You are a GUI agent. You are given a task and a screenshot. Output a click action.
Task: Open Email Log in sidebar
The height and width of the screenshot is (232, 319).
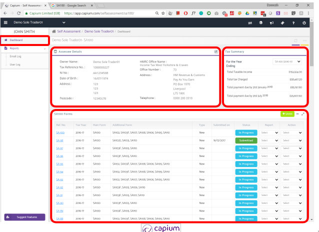pyautogui.click(x=15, y=56)
